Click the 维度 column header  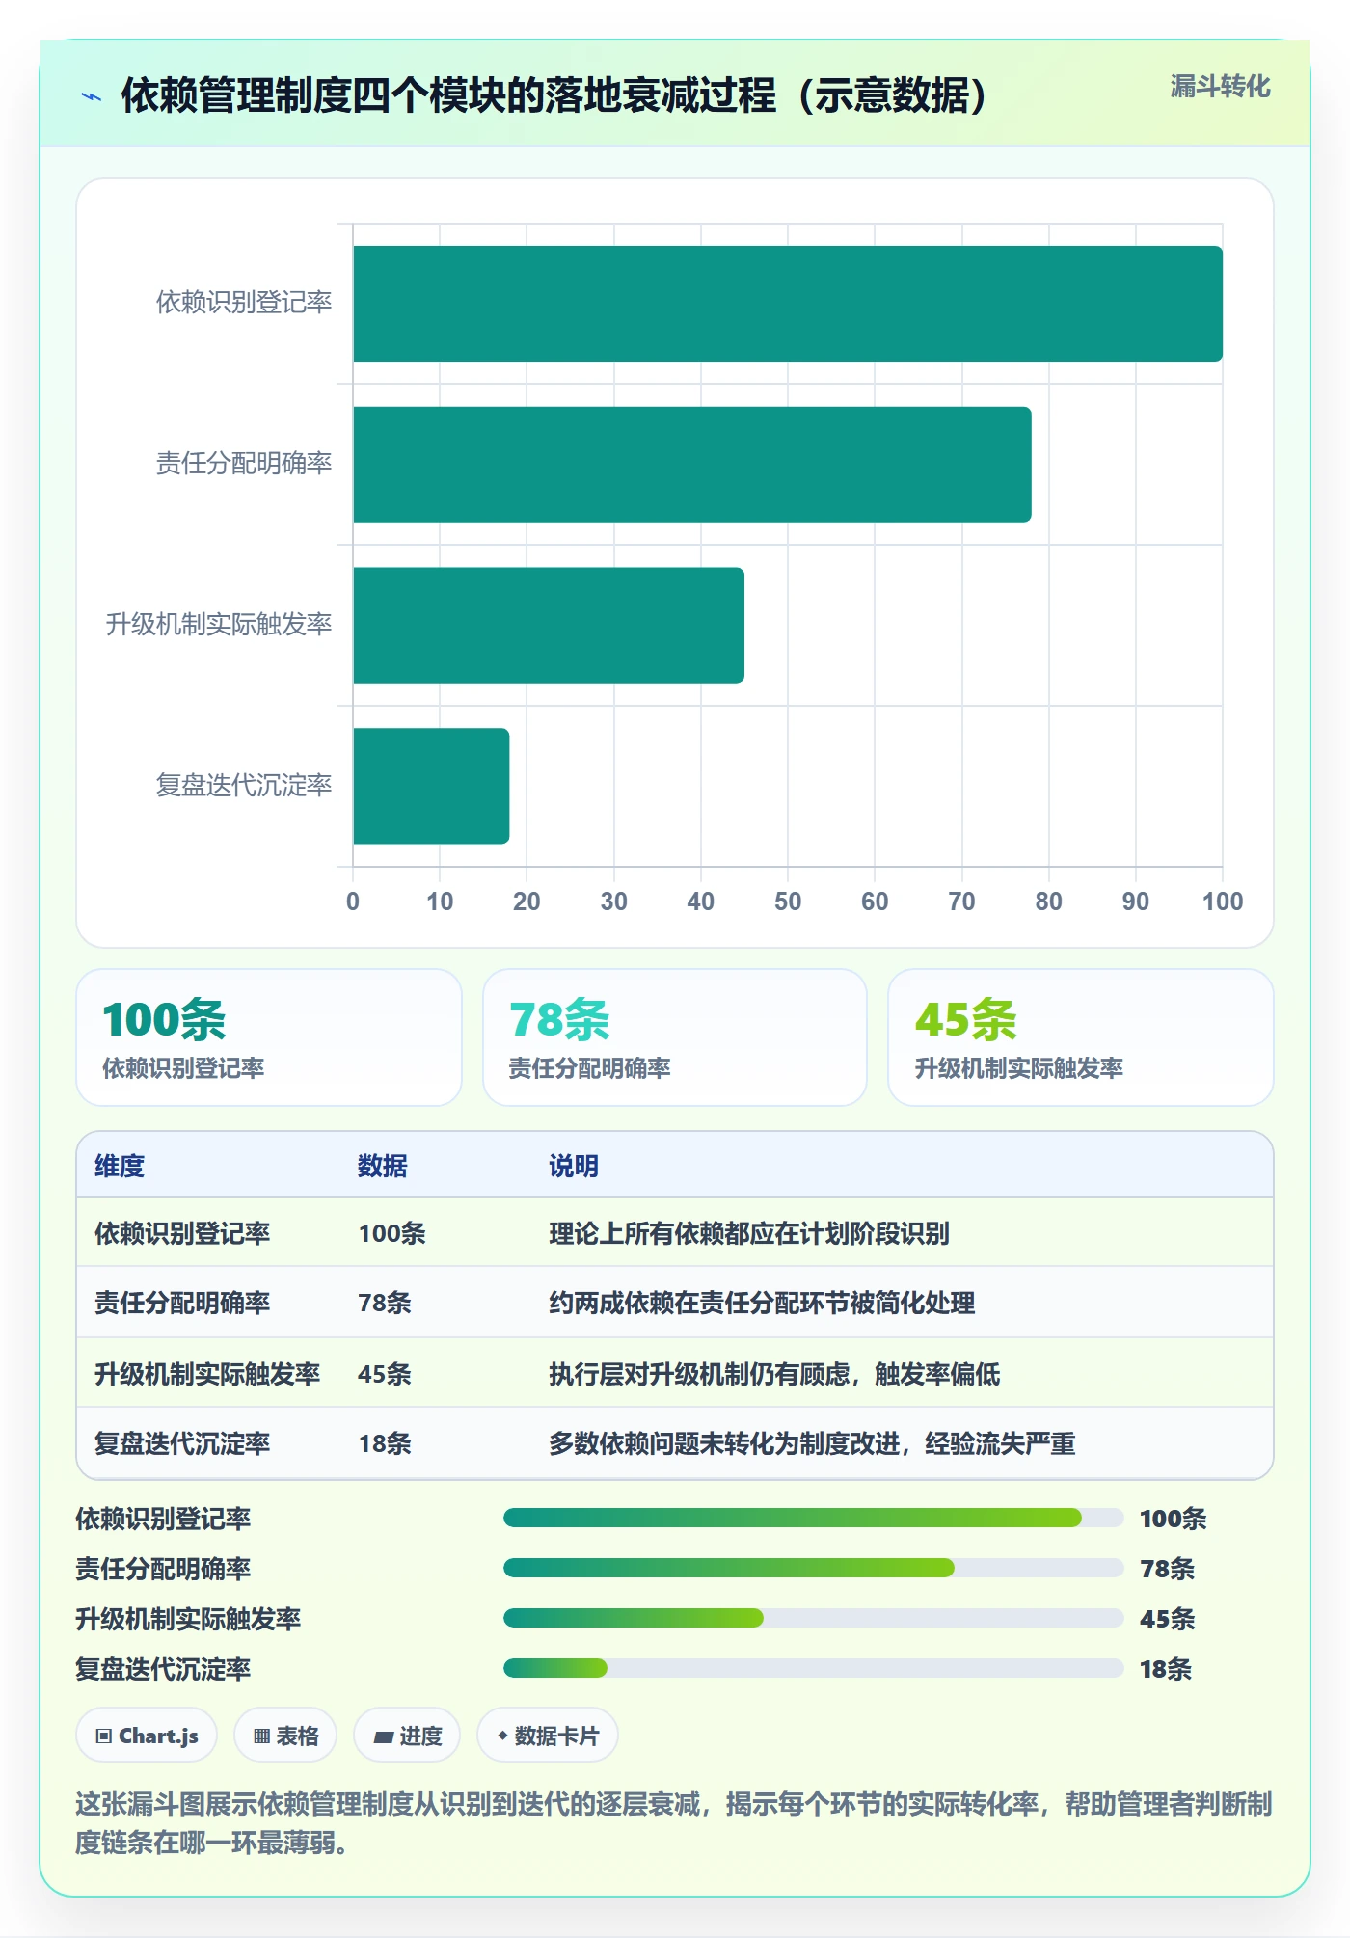click(120, 1166)
